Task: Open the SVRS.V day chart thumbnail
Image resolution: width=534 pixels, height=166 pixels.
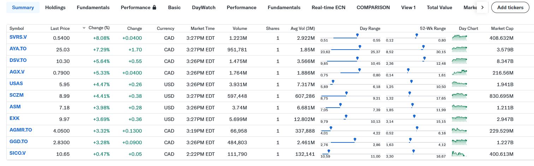Action: point(459,37)
